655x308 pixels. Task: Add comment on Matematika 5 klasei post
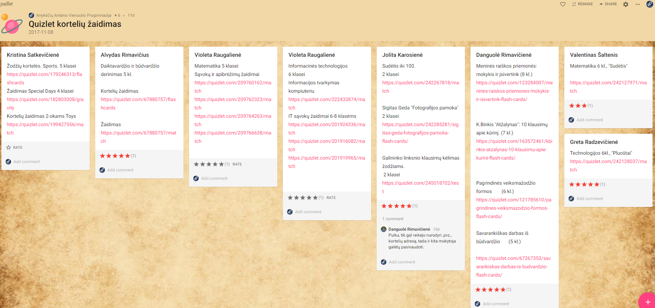(x=214, y=178)
